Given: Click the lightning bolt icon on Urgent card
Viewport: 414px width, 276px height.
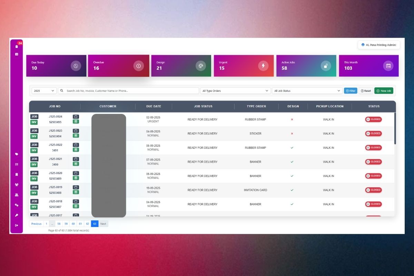Looking at the screenshot, I should point(263,66).
